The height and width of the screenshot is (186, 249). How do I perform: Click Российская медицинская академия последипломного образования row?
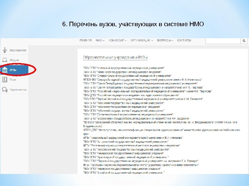click(x=131, y=95)
